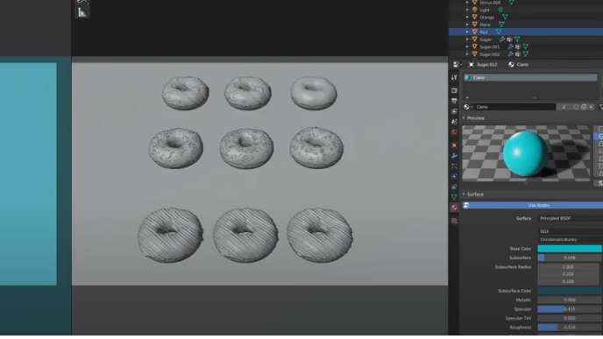This screenshot has height=339, width=603.
Task: Select the Sugar.002 object in the outliner
Action: 490,54
